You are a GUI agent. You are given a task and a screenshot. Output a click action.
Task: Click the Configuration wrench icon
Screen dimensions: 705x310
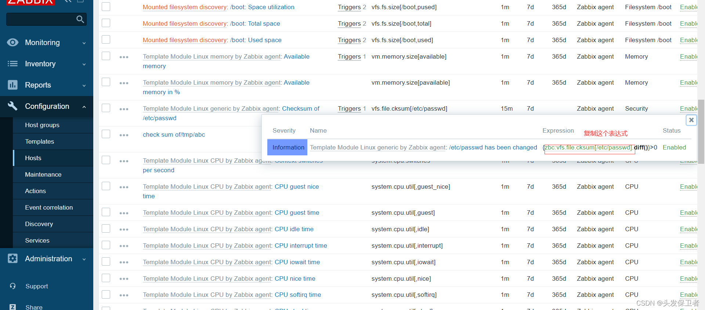tap(12, 106)
